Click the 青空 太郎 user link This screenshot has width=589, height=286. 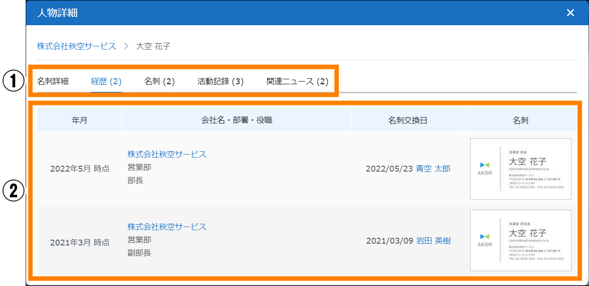click(433, 168)
